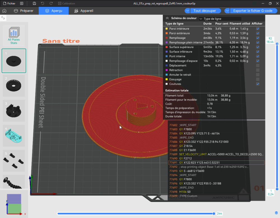
Task: Click the Filament utilisé column header
Action: (x=240, y=24)
